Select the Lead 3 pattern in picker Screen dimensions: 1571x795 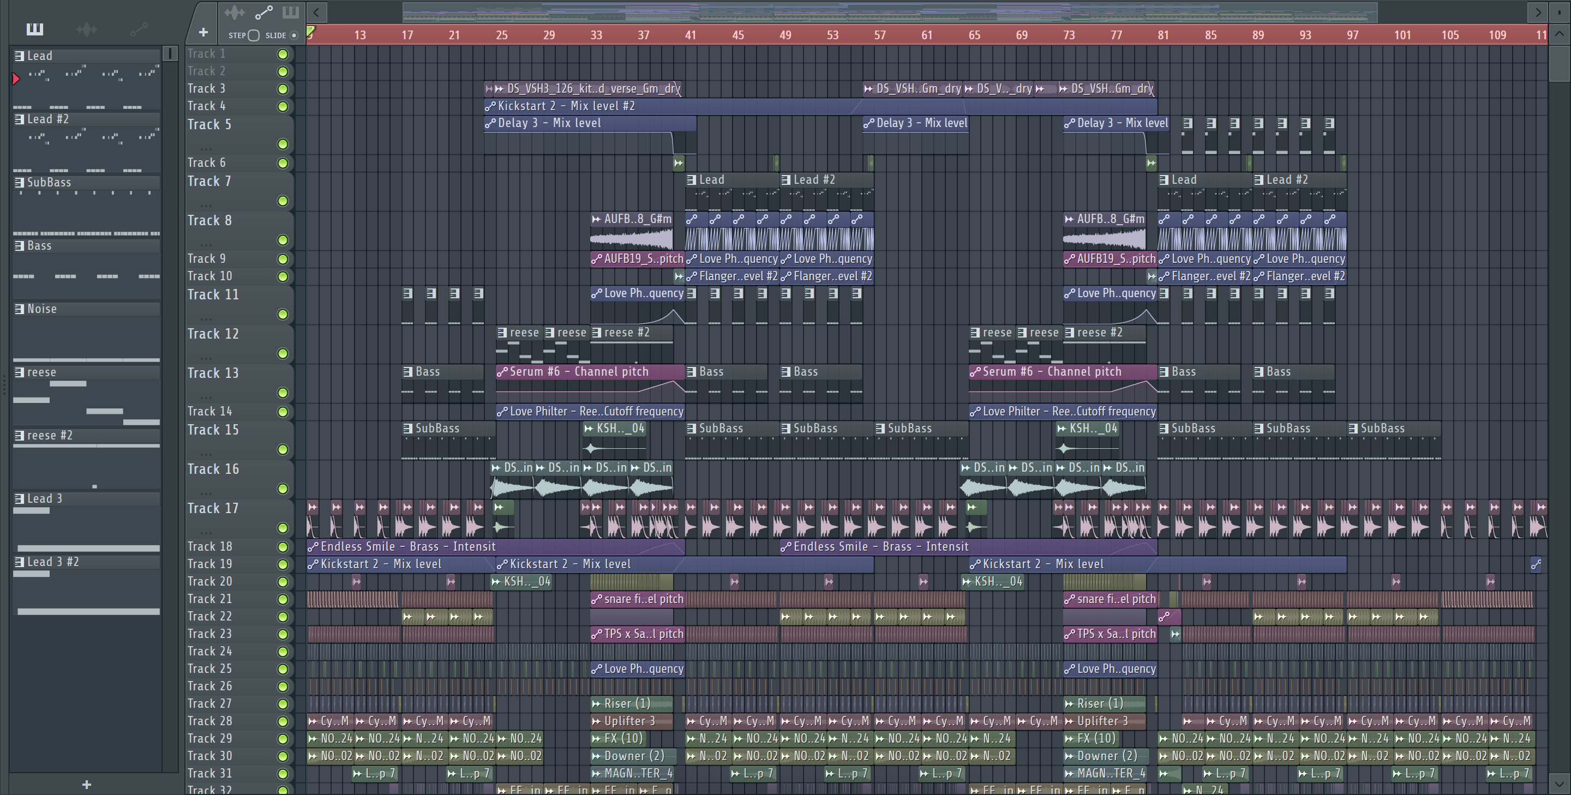tap(87, 499)
